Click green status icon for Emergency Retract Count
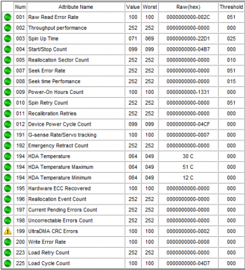 point(7,146)
